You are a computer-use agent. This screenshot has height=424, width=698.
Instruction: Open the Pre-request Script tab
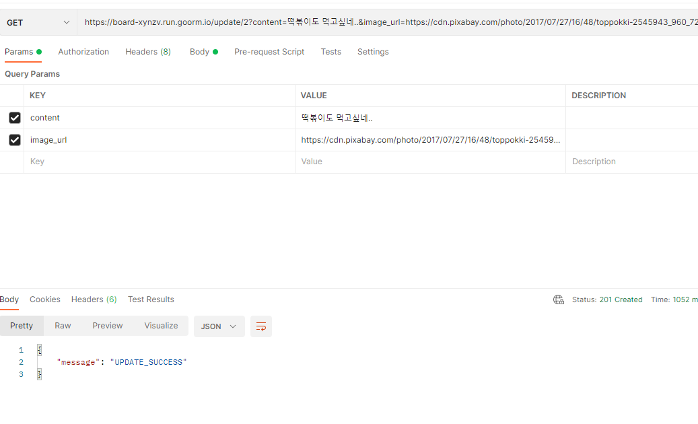point(269,52)
